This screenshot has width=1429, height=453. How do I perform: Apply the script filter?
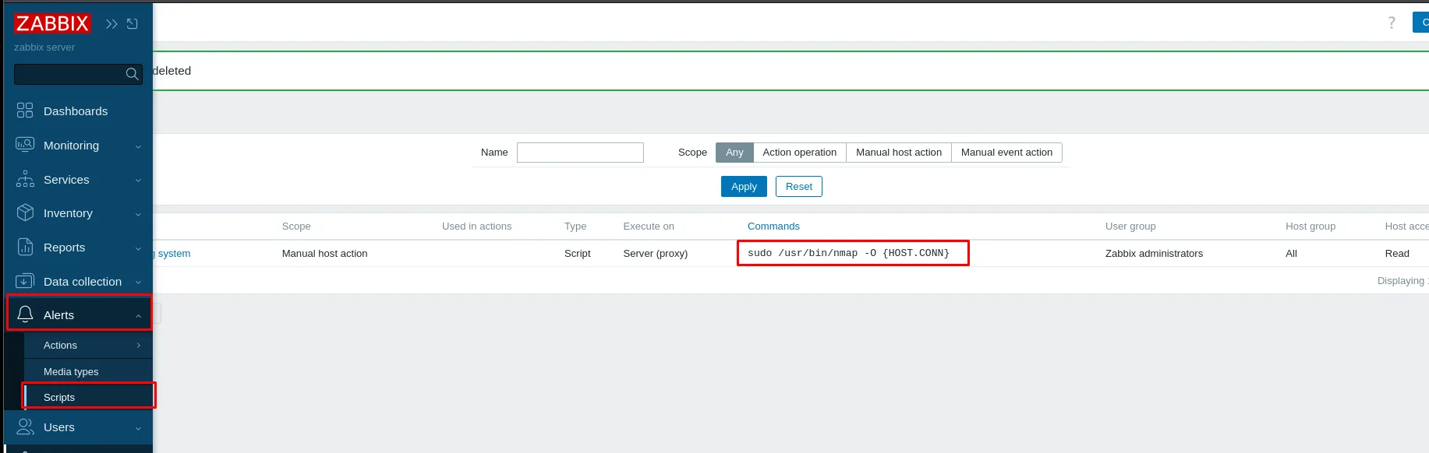click(744, 187)
